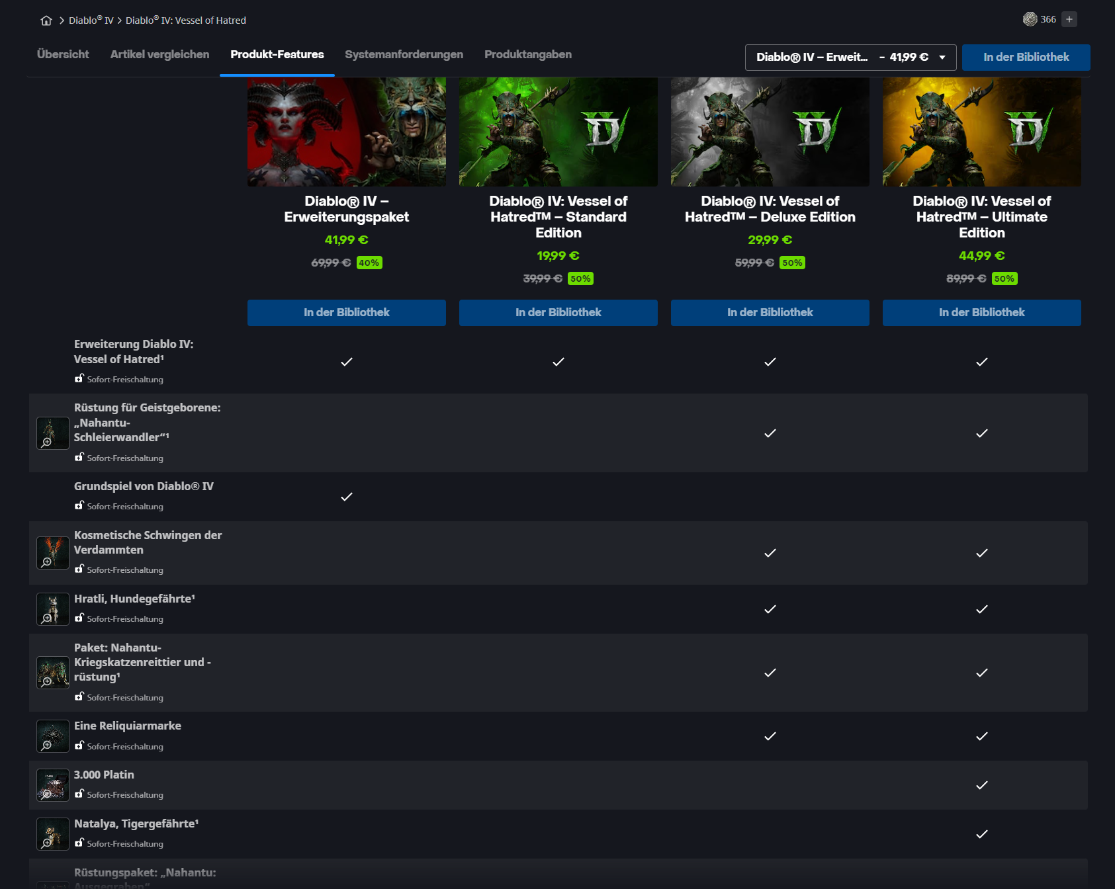Click unlock icon under Natalya, Tigergefährte
Viewport: 1115px width, 889px height.
click(79, 843)
